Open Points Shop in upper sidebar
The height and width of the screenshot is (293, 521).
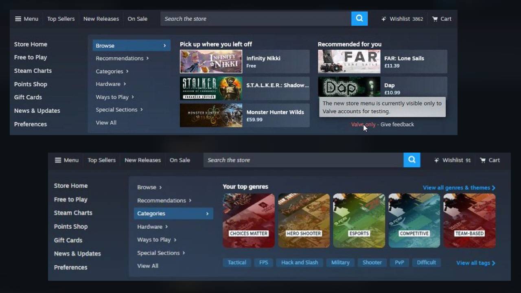(31, 84)
